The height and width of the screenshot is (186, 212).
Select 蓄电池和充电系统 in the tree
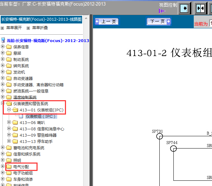coord(29,148)
